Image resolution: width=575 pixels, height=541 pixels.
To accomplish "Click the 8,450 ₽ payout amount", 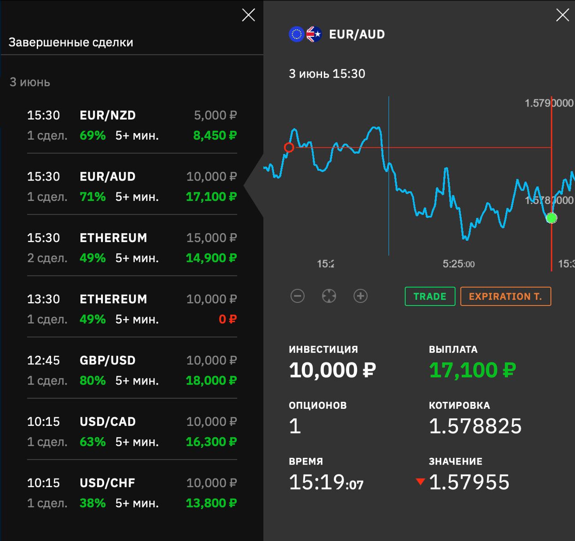I will point(215,135).
